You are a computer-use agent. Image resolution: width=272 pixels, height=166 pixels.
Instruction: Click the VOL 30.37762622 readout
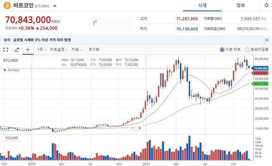point(74,65)
